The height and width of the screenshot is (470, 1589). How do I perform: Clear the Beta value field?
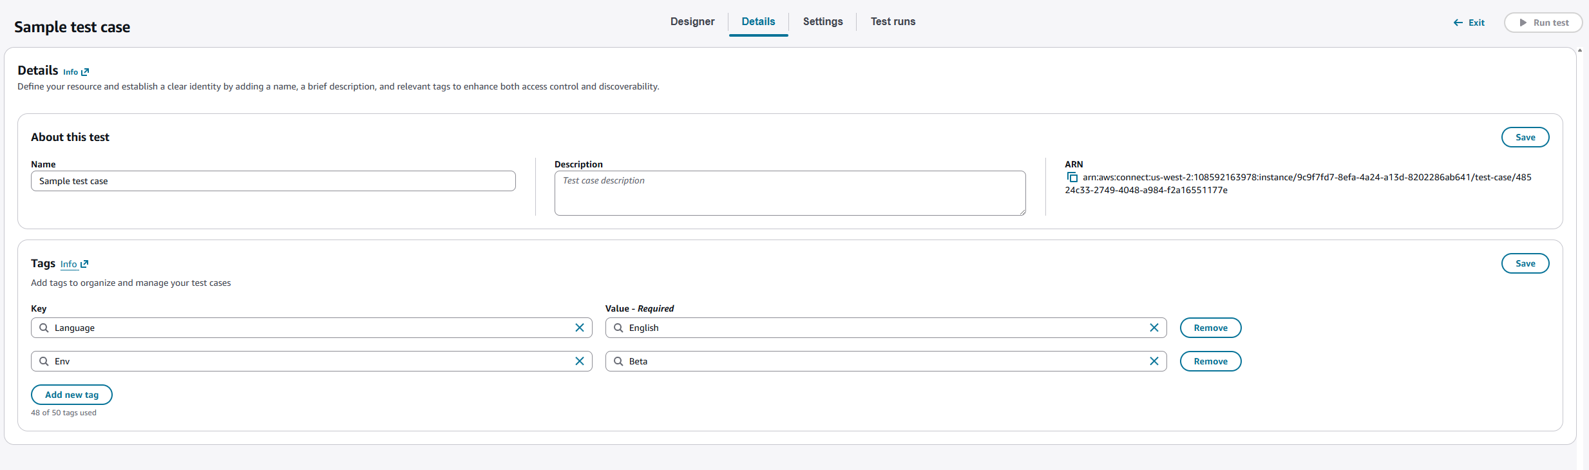1154,361
